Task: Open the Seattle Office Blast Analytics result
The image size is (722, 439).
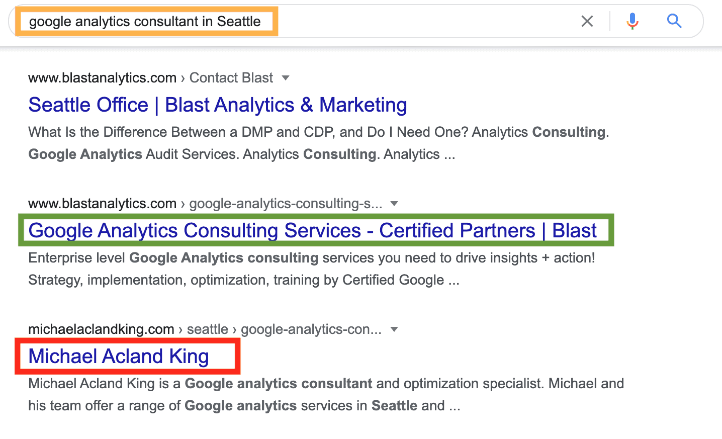Action: pyautogui.click(x=218, y=105)
